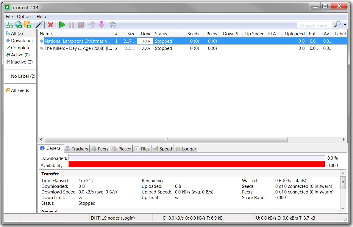Click the Stop torrent toolbar icon
The height and width of the screenshot is (227, 353).
(81, 24)
